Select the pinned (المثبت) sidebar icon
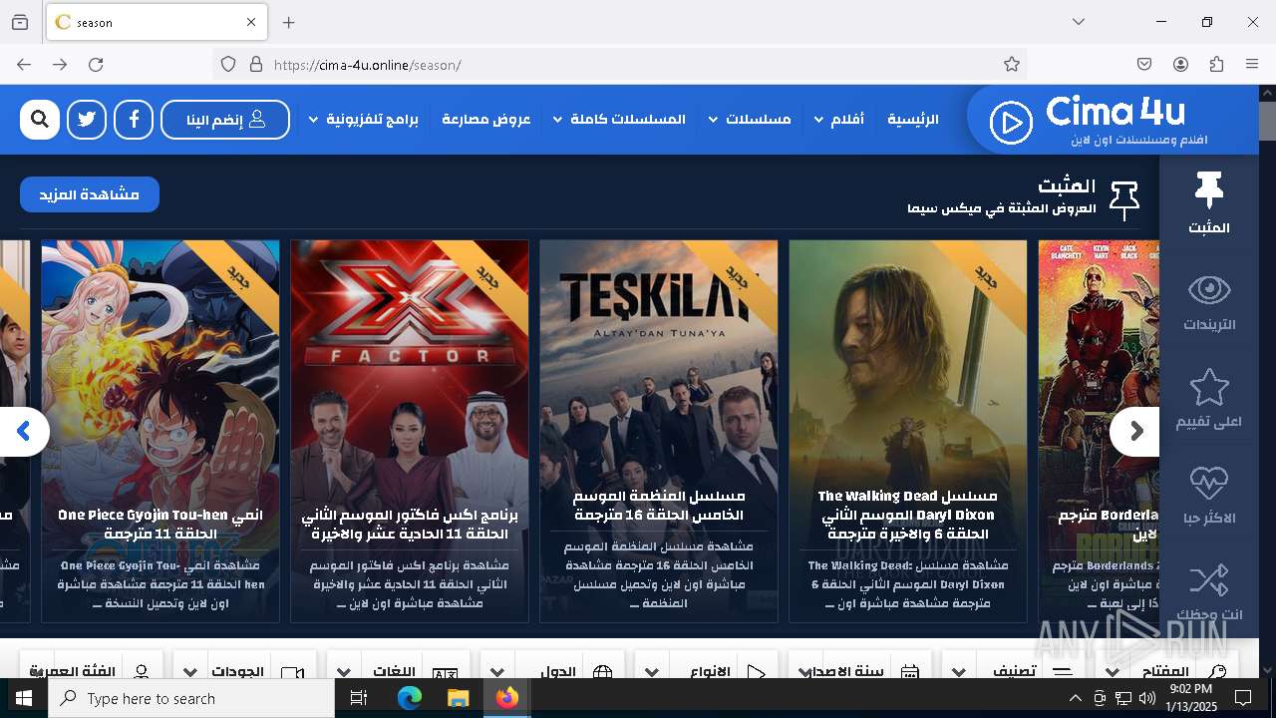 point(1208,202)
